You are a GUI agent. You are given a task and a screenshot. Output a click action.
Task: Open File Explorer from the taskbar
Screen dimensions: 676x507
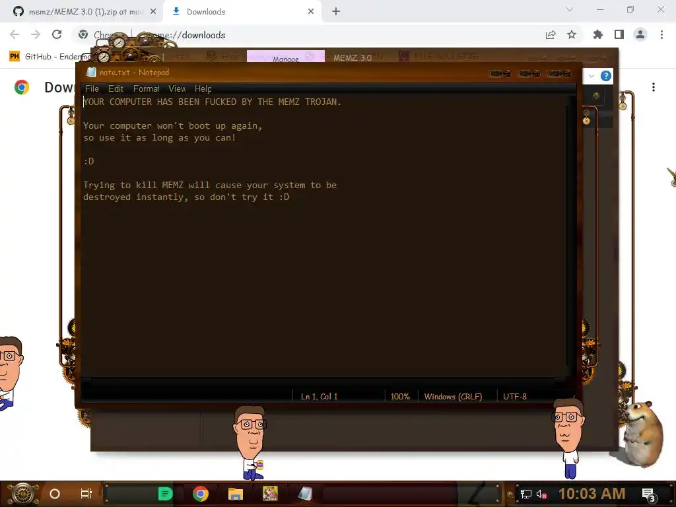pos(236,494)
